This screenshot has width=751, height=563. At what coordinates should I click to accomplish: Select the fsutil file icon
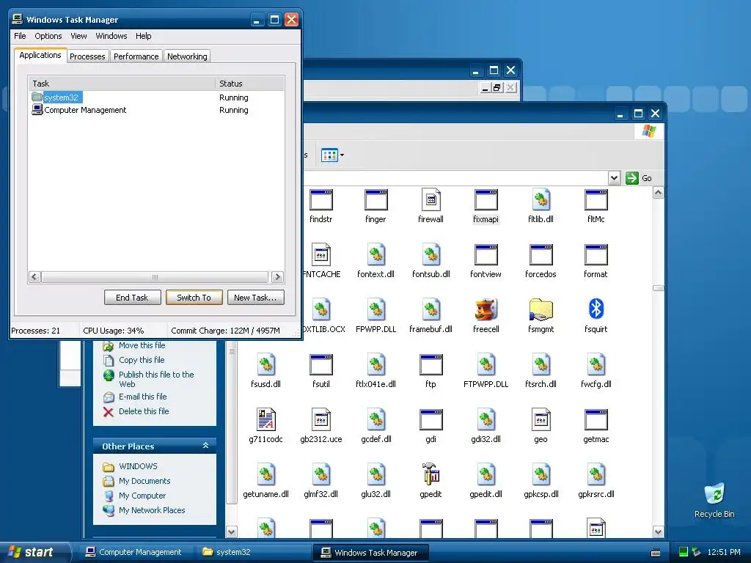tap(321, 365)
